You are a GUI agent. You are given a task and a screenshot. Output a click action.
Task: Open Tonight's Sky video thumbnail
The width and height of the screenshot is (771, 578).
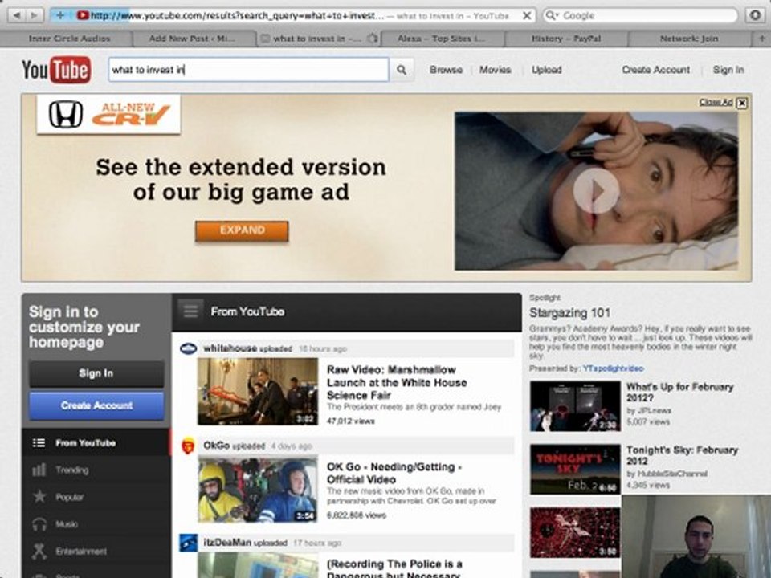[575, 470]
